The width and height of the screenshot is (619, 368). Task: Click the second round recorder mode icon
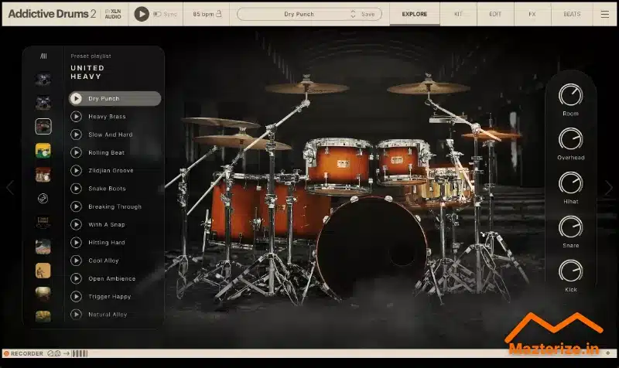pyautogui.click(x=57, y=353)
